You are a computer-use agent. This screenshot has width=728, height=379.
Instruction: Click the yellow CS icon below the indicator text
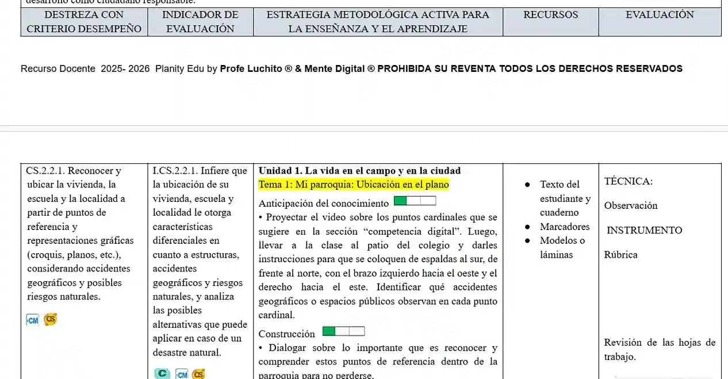198,374
